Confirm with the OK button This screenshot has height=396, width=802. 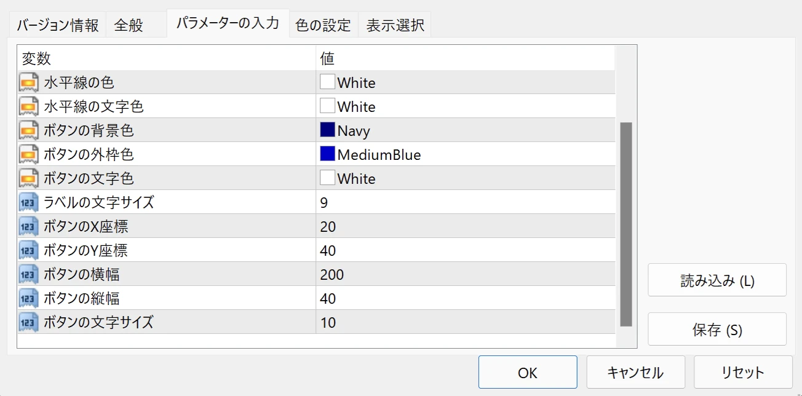[527, 372]
